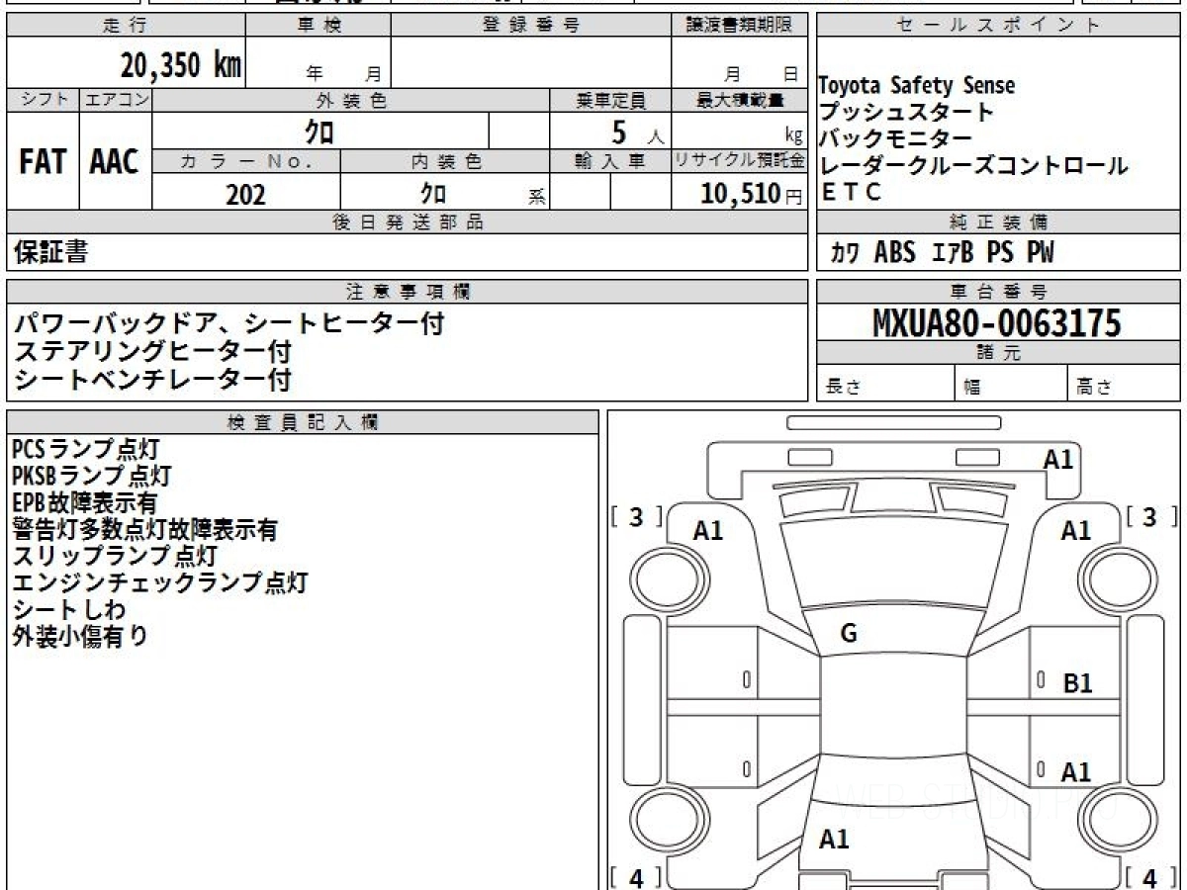Click the シートベンチレーター付 line
Viewport: 1187px width, 890px height.
pyautogui.click(x=152, y=379)
